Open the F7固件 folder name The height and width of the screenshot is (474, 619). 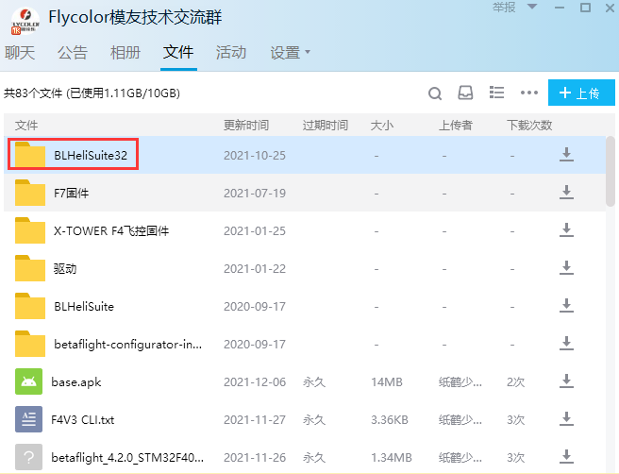coord(72,193)
